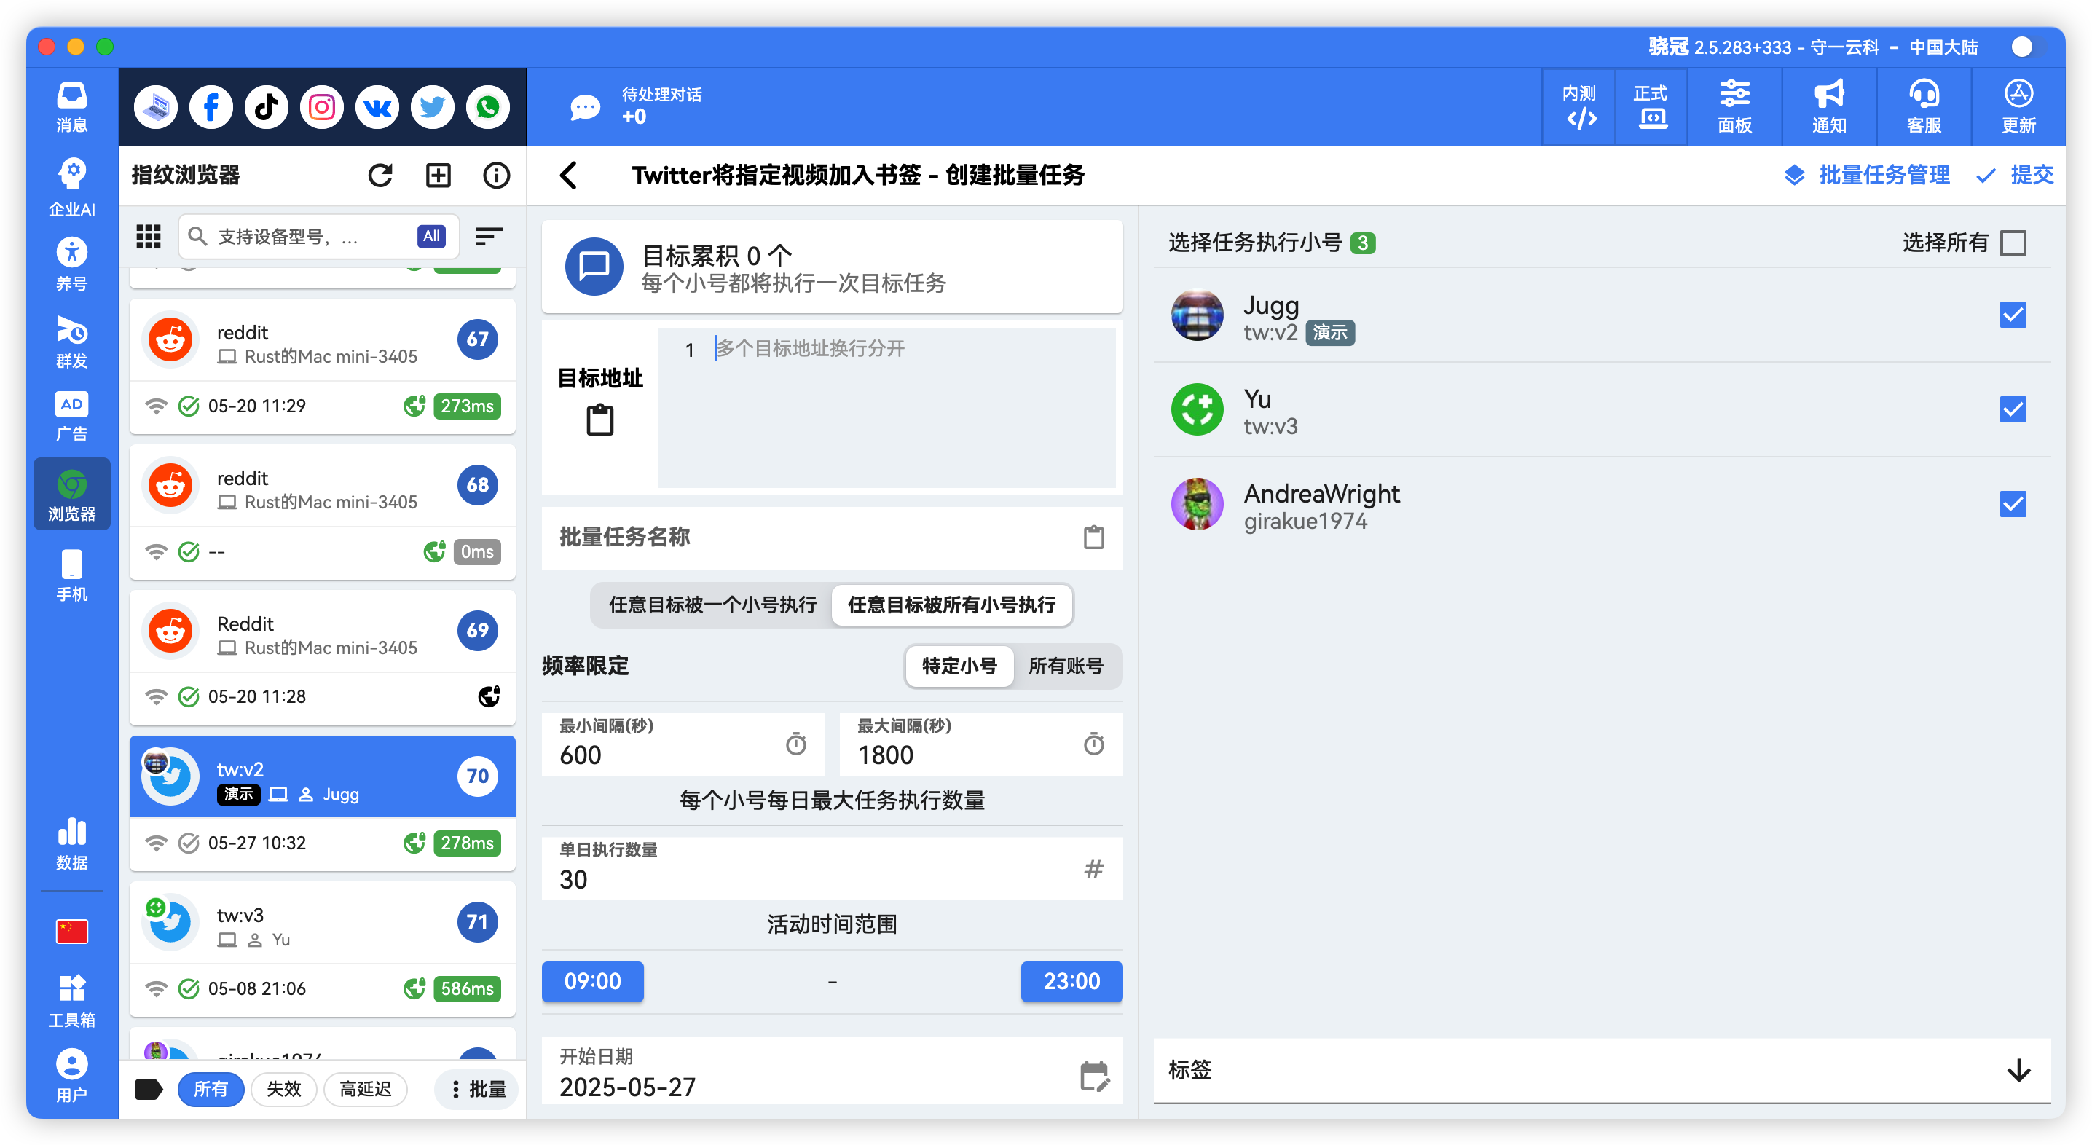
Task: Select the China flag region icon
Action: tap(71, 932)
